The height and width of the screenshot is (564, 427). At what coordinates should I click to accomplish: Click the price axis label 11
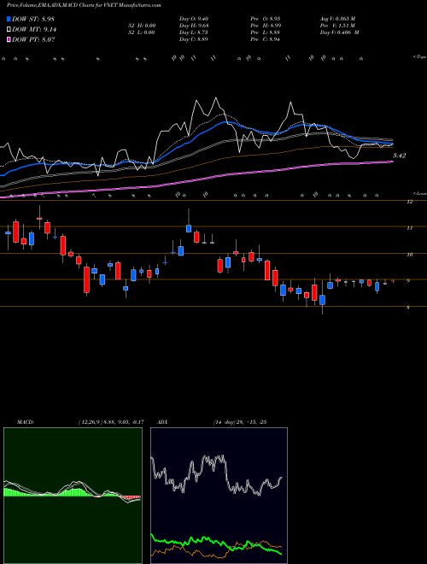pos(409,227)
